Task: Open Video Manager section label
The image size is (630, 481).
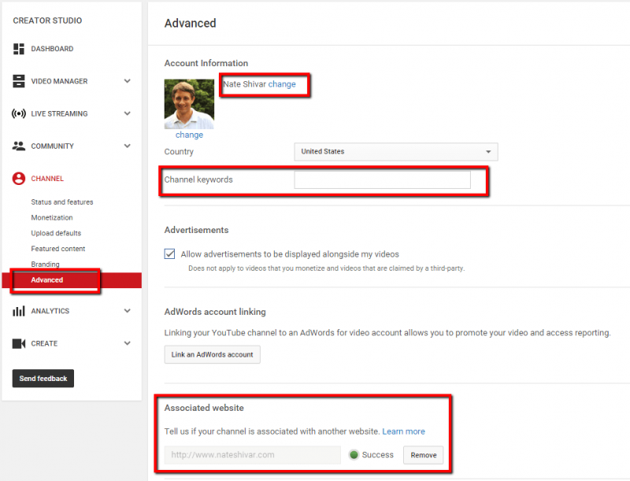Action: [59, 81]
